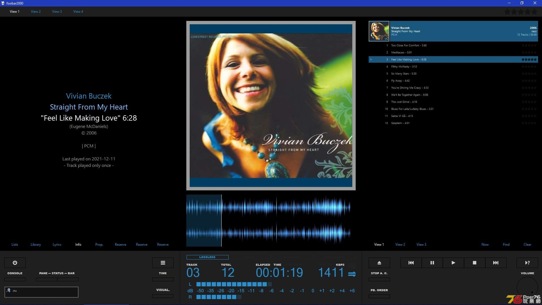Switch to the top View 4 tab
Image resolution: width=542 pixels, height=305 pixels.
[78, 12]
